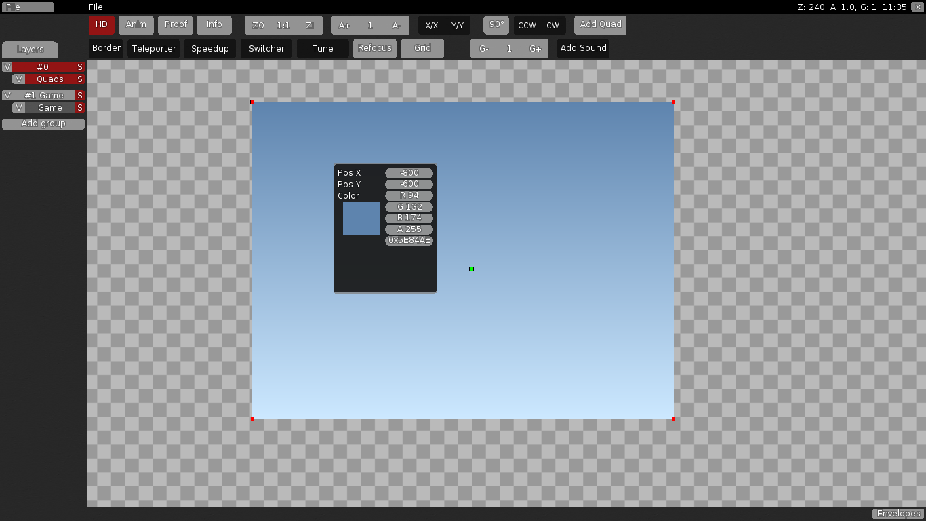
Task: Rotate the selection counter-clockwise with CCW
Action: (x=527, y=24)
